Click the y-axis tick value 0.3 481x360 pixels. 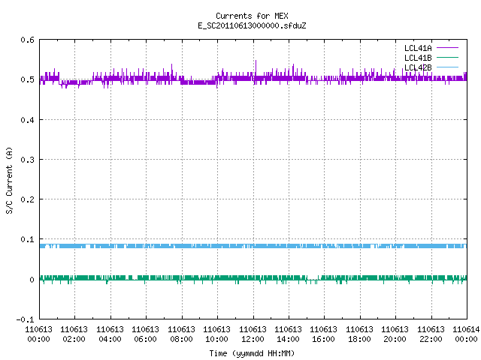point(27,160)
